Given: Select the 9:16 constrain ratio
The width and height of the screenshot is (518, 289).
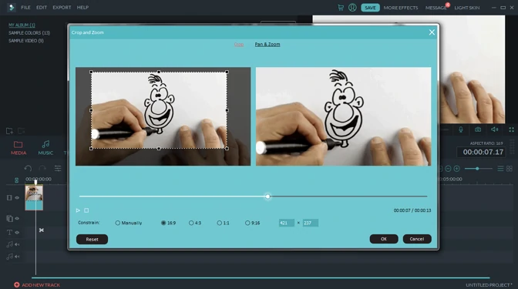Looking at the screenshot, I should pos(252,223).
